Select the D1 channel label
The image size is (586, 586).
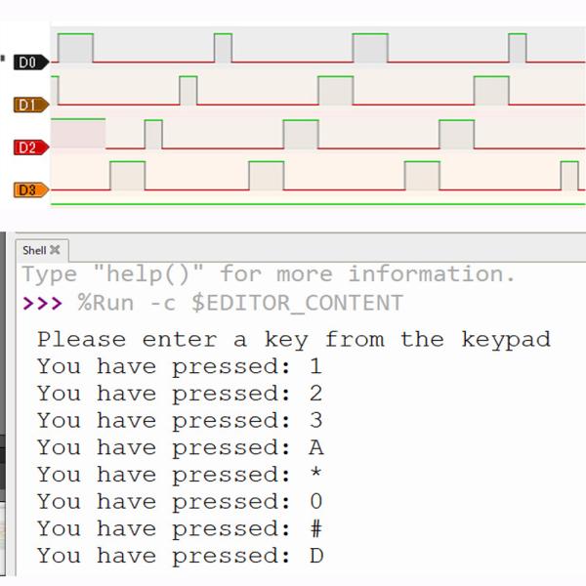tap(27, 105)
